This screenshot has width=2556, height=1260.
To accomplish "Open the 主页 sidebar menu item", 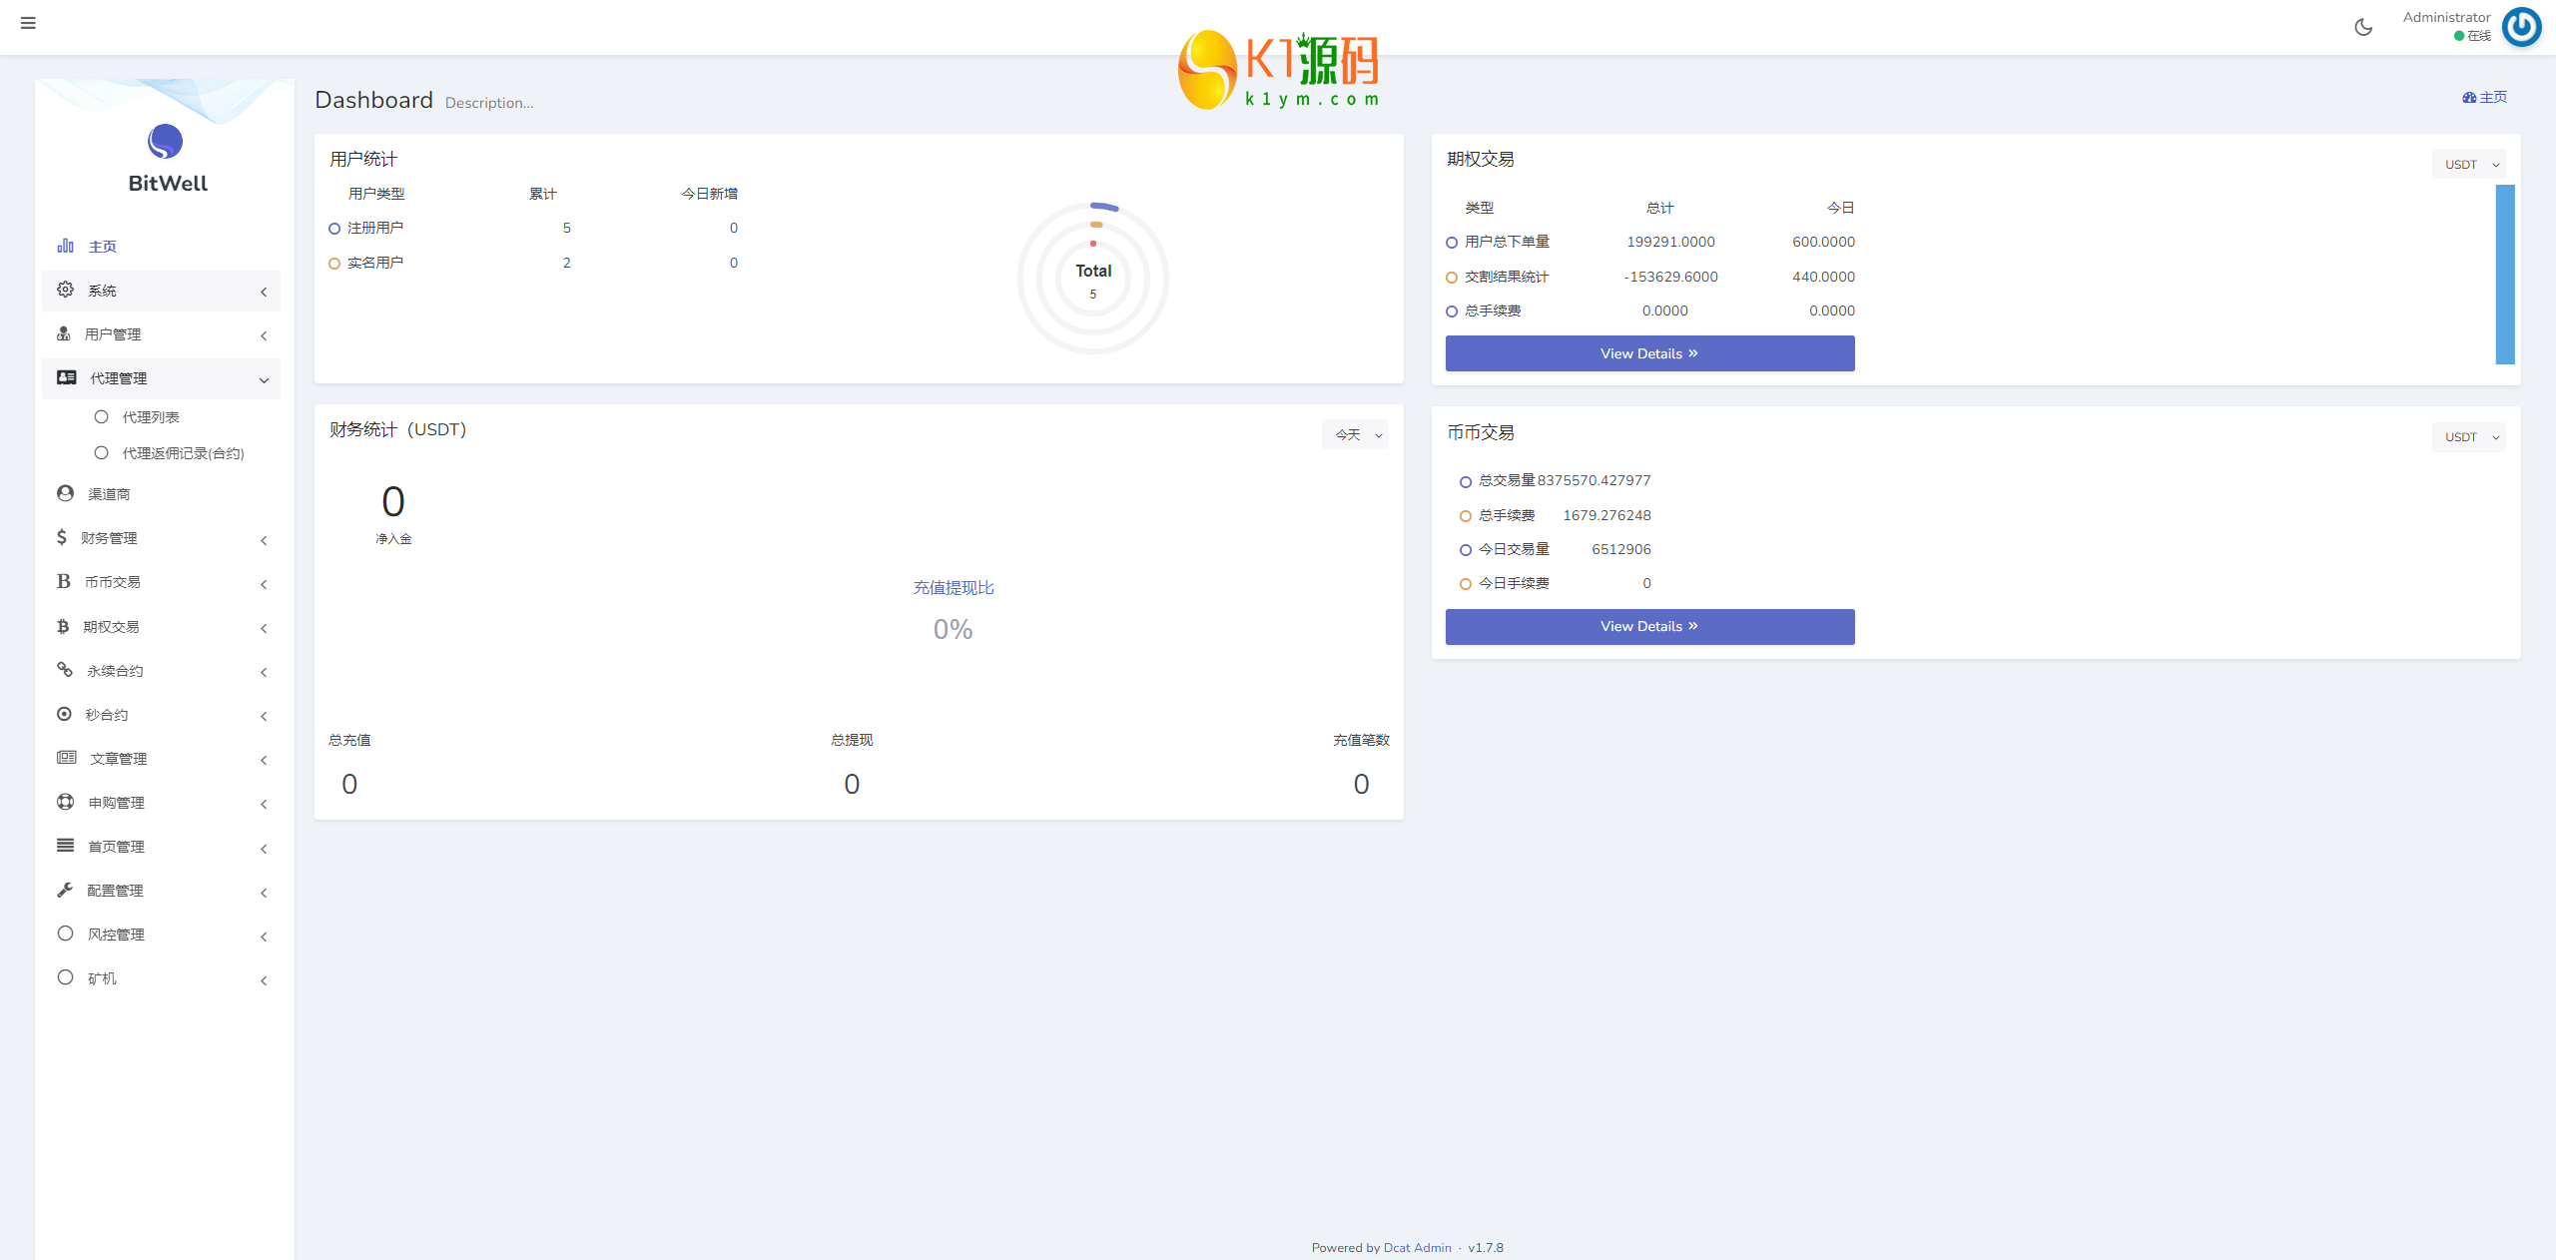I will [x=102, y=247].
